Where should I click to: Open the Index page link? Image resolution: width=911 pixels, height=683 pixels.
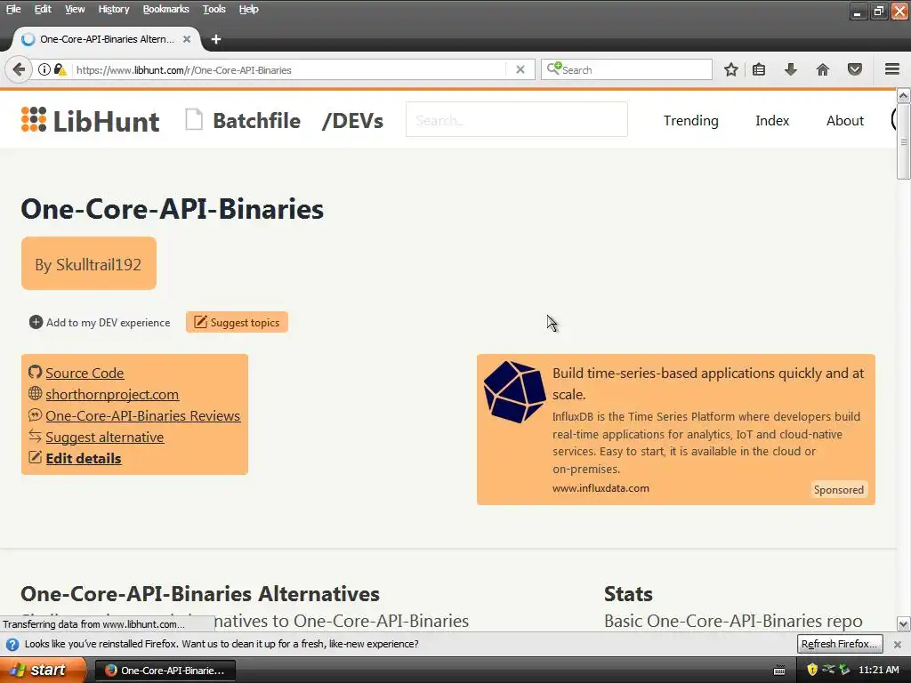[772, 120]
